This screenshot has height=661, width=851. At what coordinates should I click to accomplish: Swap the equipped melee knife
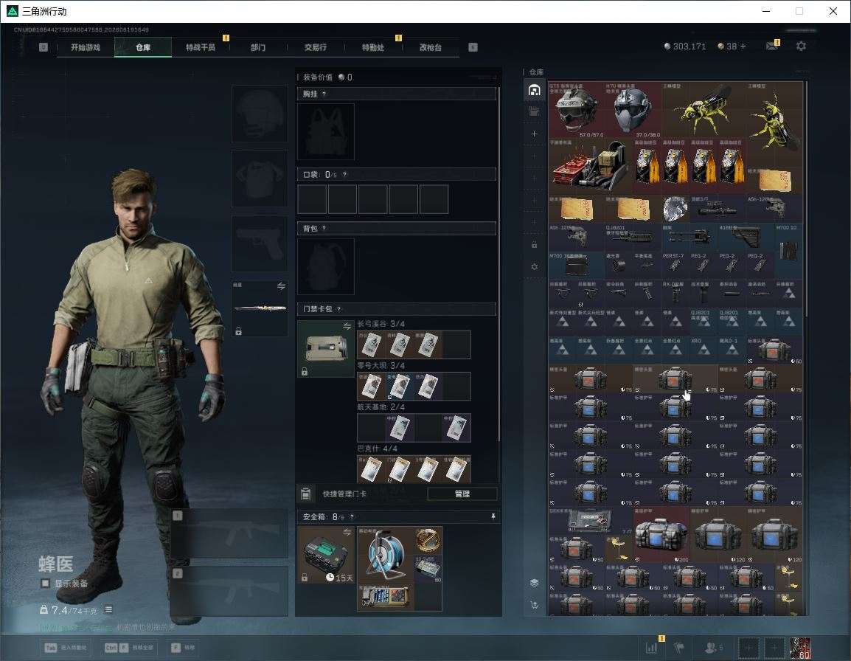click(x=281, y=286)
